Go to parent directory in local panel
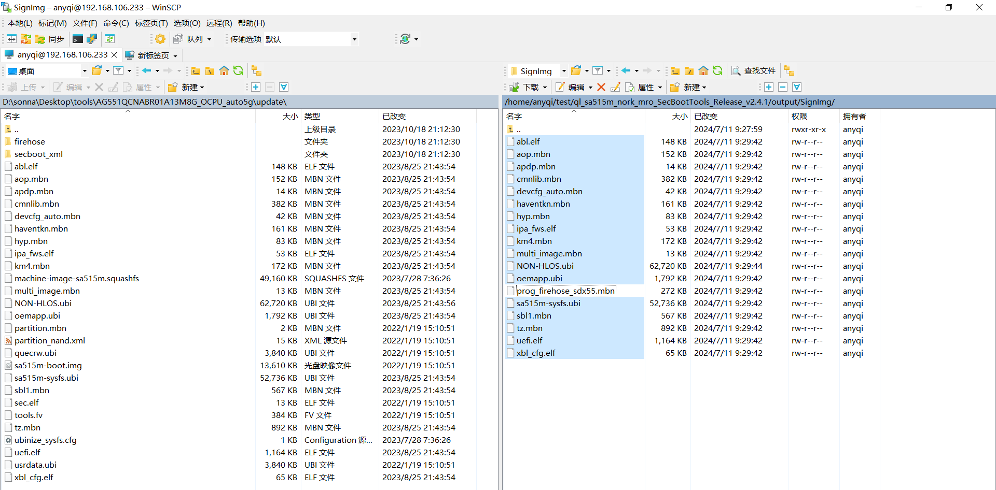996x490 pixels. (x=196, y=71)
